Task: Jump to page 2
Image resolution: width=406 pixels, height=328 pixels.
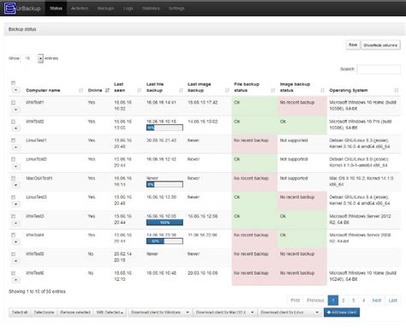Action: (343, 301)
